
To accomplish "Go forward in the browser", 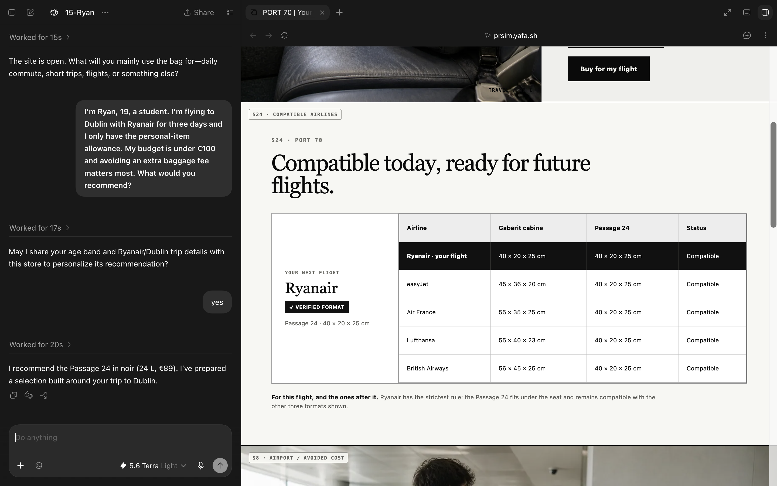I will [x=269, y=35].
